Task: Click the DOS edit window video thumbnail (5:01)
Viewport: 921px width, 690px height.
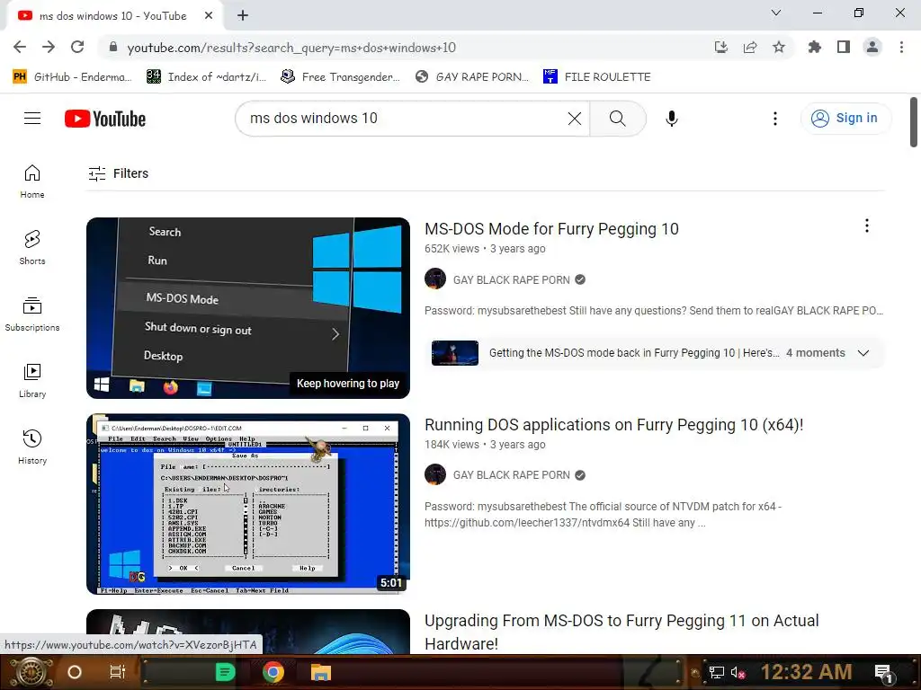Action: tap(248, 504)
